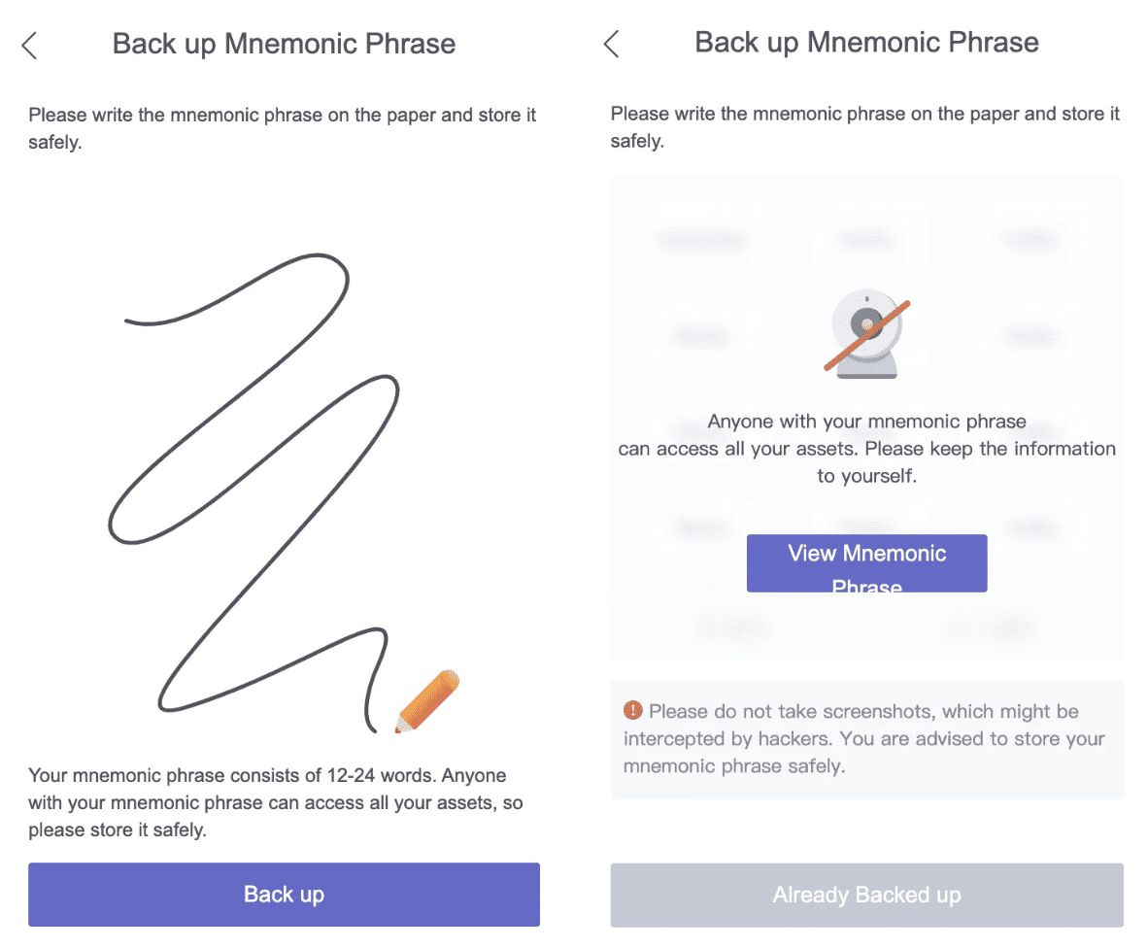Click the 'do not take screenshots' warning text
This screenshot has height=948, width=1148.
pos(864,711)
